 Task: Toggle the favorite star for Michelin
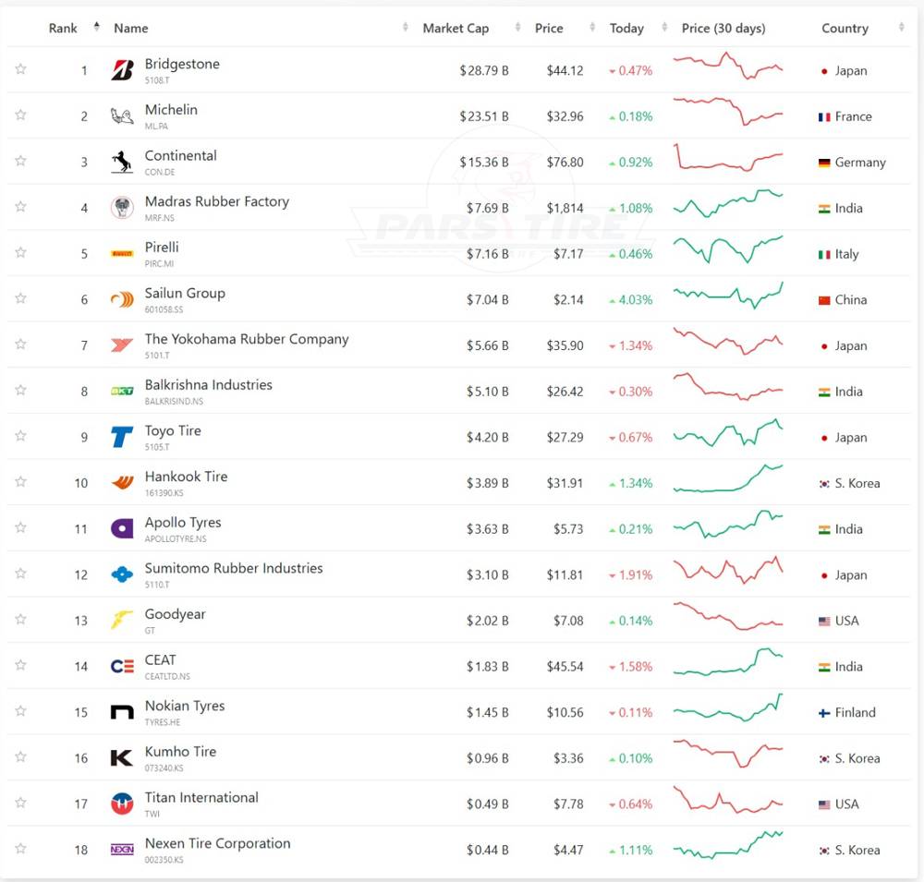pyautogui.click(x=20, y=115)
